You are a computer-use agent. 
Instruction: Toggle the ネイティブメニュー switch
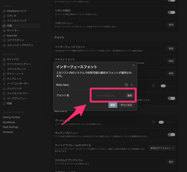coord(171,135)
